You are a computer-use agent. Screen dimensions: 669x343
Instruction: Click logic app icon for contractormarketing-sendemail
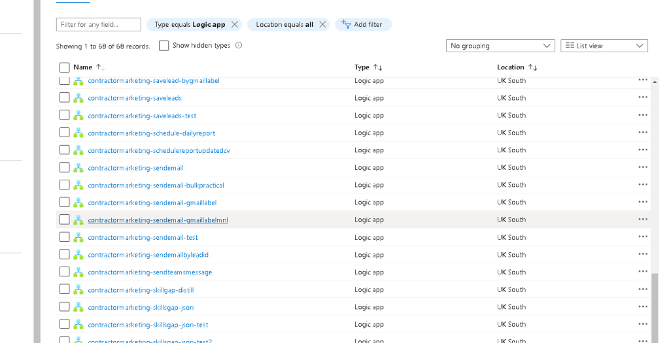(x=78, y=168)
